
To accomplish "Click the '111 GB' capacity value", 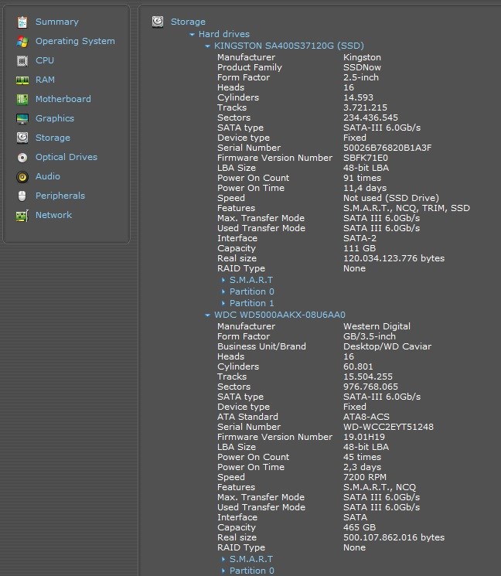I will [x=360, y=248].
